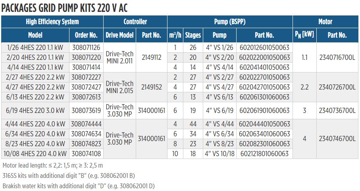Click pump part number 602012601050063
360x191 pixels.
pos(264,48)
